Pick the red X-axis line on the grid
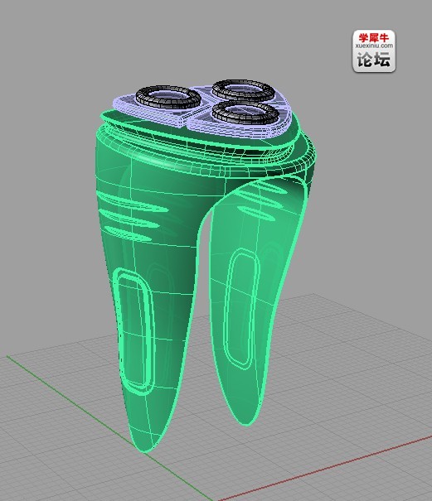 tap(323, 469)
